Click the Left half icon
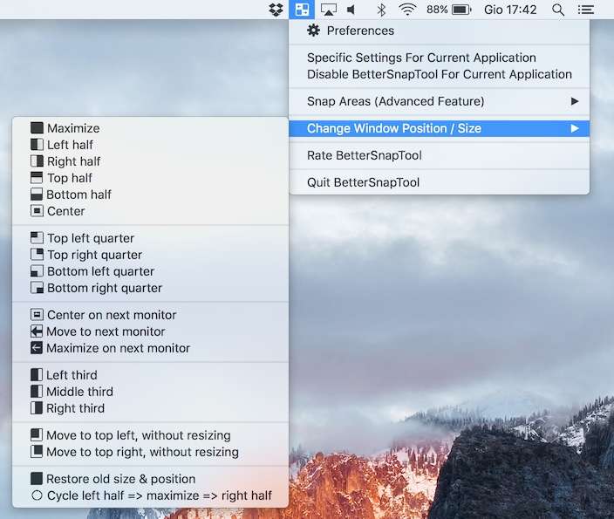614x519 pixels. click(x=37, y=145)
